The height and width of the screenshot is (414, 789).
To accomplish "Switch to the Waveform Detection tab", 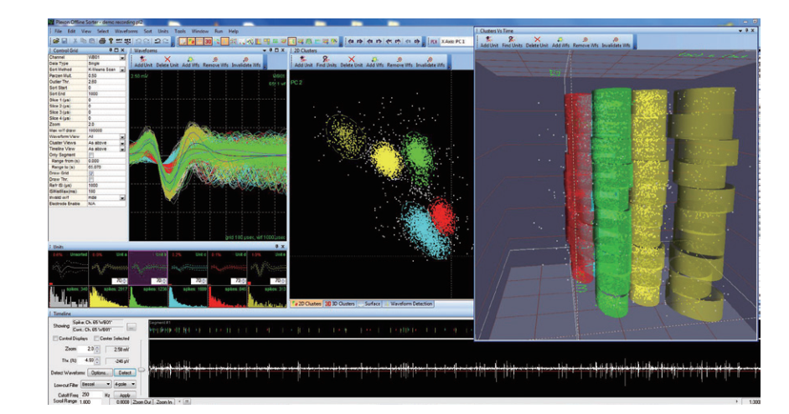I will [x=408, y=304].
